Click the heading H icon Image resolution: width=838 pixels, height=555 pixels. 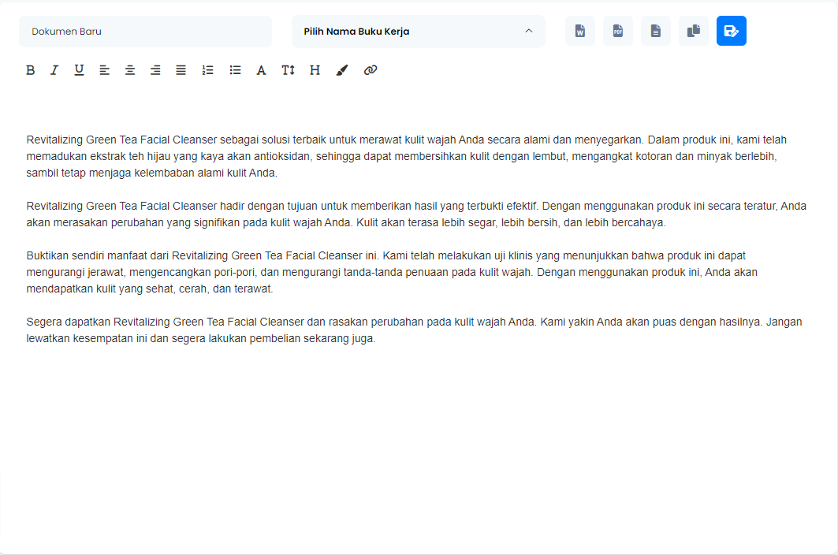point(315,70)
